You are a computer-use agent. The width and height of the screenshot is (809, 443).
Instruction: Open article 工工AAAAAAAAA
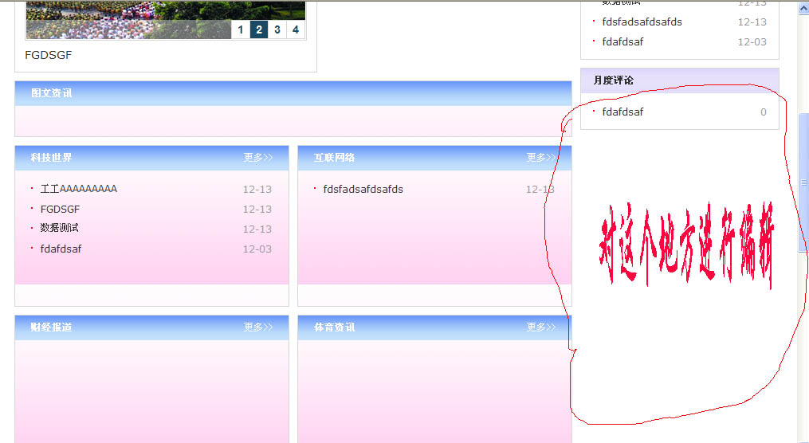79,189
